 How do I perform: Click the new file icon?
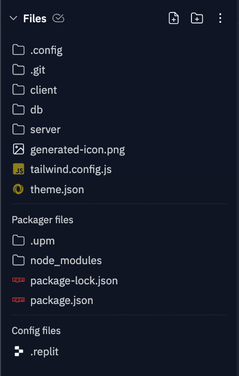click(x=174, y=18)
